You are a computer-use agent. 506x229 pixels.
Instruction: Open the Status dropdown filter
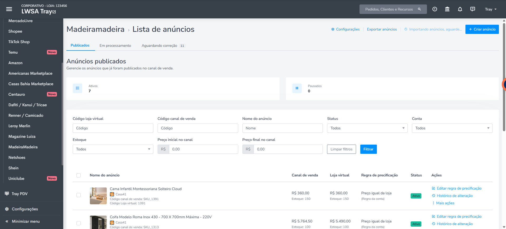[x=367, y=128]
